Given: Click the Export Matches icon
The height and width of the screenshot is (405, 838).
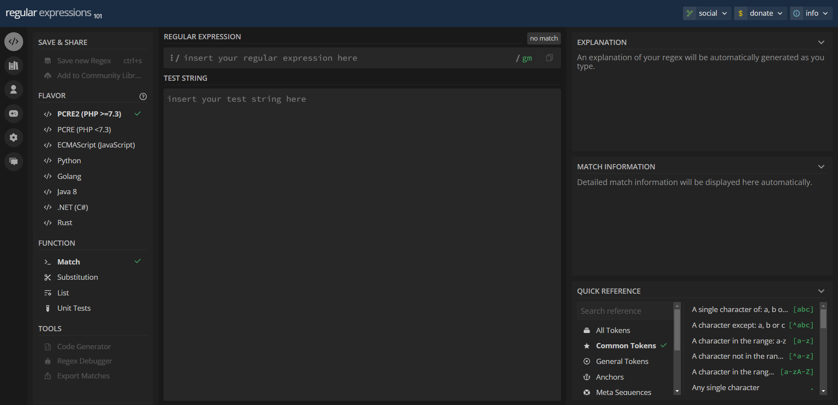Looking at the screenshot, I should coord(48,376).
